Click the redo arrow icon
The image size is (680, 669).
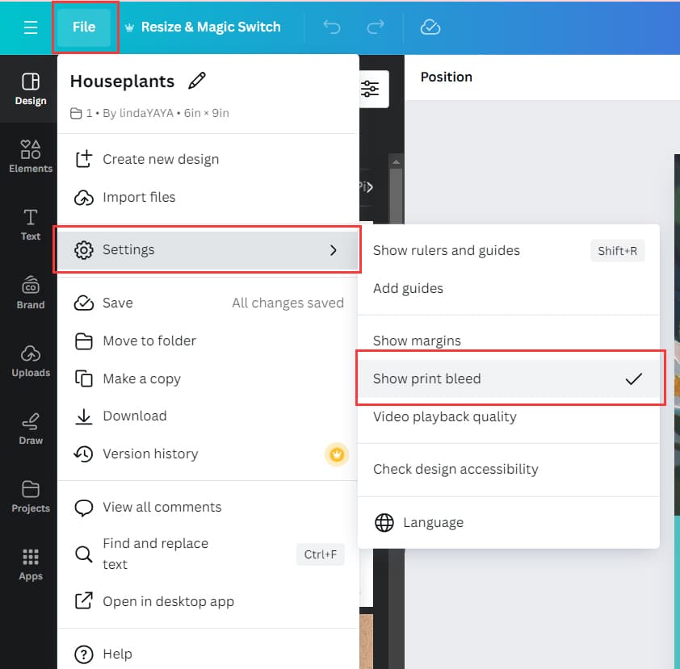376,27
